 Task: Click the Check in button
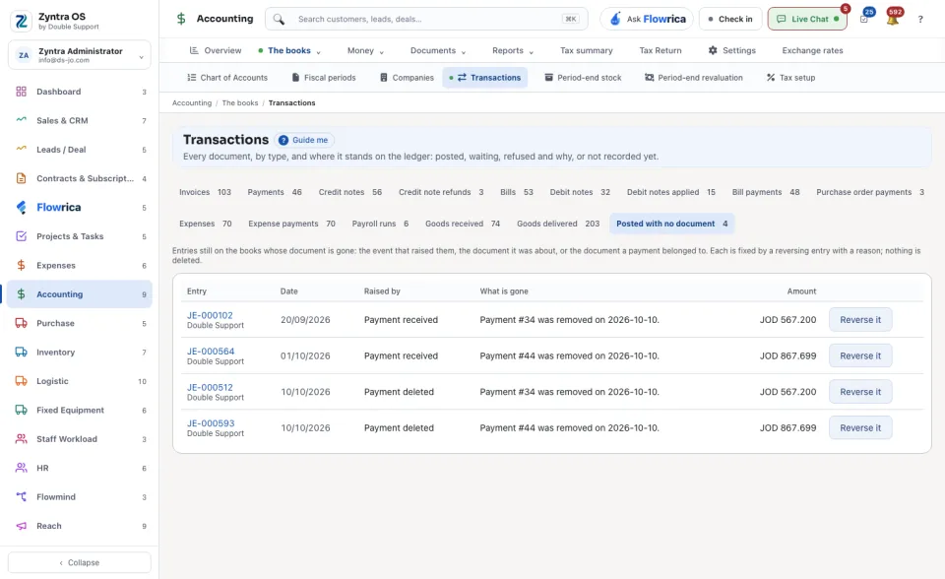(730, 19)
